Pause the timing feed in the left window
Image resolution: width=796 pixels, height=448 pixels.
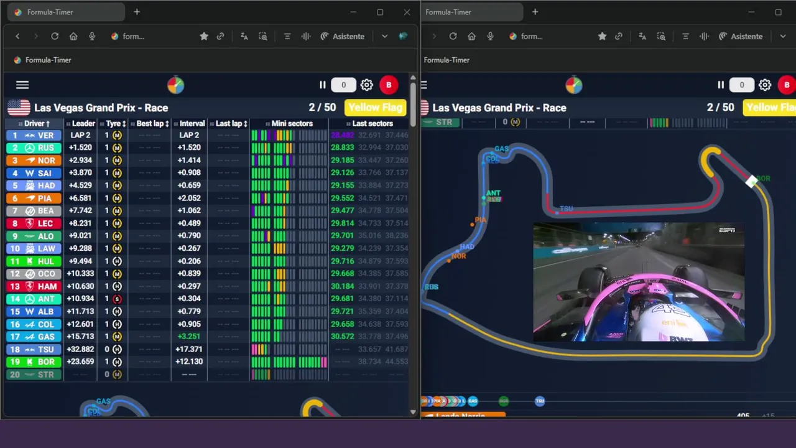click(x=322, y=85)
